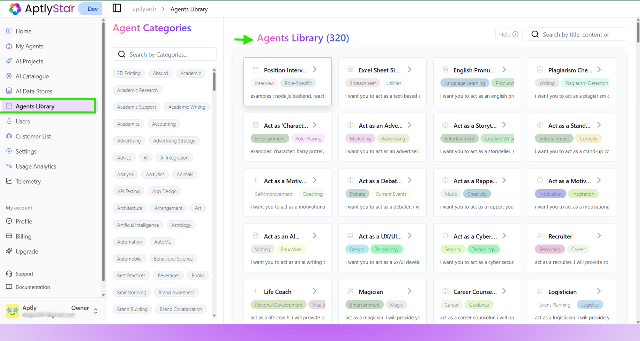The height and width of the screenshot is (341, 640).
Task: Navigate to aptlytech in the breadcrumb
Action: (x=144, y=9)
